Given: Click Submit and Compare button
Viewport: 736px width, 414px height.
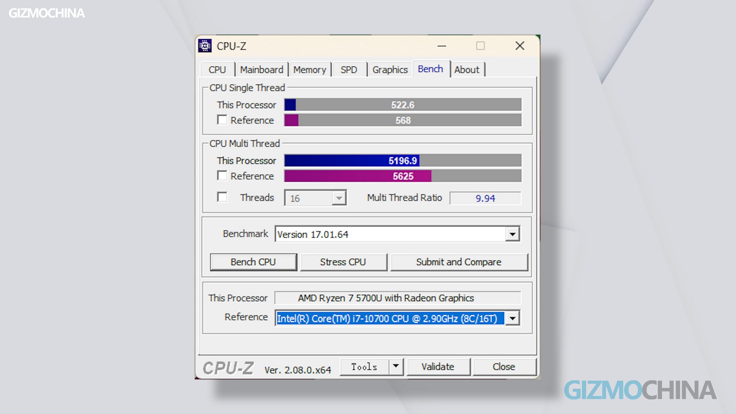Looking at the screenshot, I should coord(459,262).
